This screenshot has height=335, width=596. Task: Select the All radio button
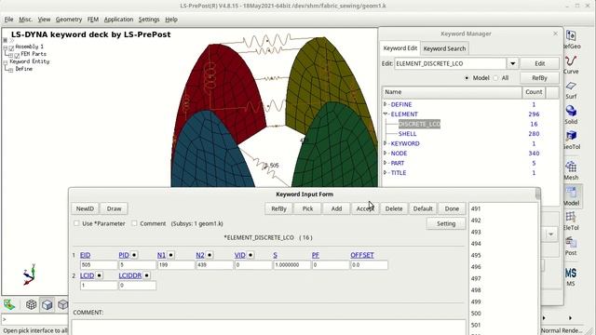tap(495, 78)
